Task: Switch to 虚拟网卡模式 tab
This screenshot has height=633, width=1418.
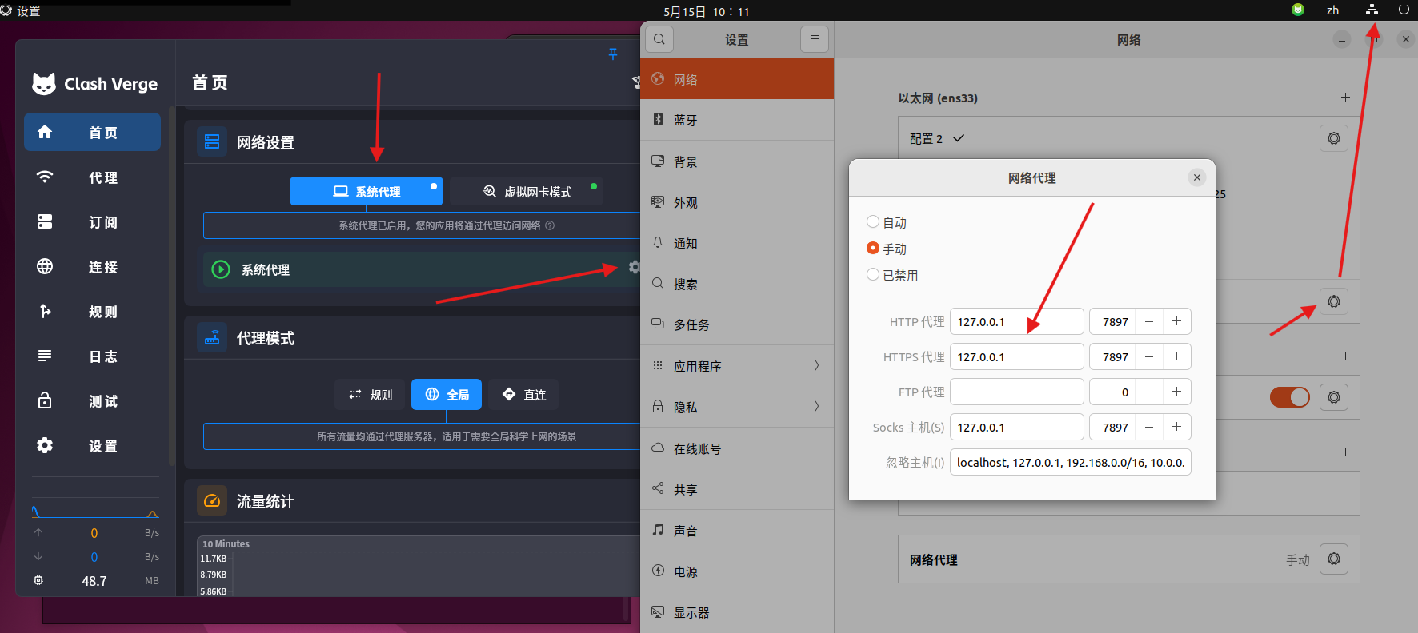Action: [x=527, y=192]
